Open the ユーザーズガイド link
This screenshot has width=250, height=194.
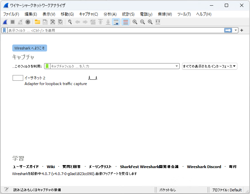pos(26,167)
